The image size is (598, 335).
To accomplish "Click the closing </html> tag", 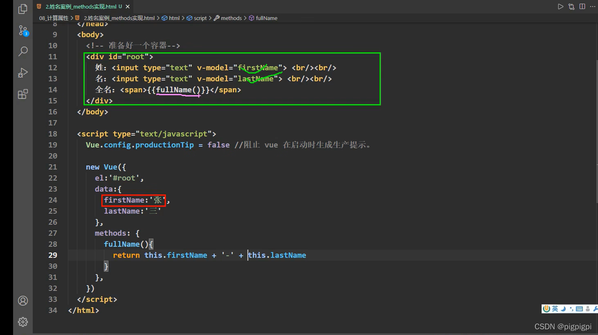I will 83,310.
